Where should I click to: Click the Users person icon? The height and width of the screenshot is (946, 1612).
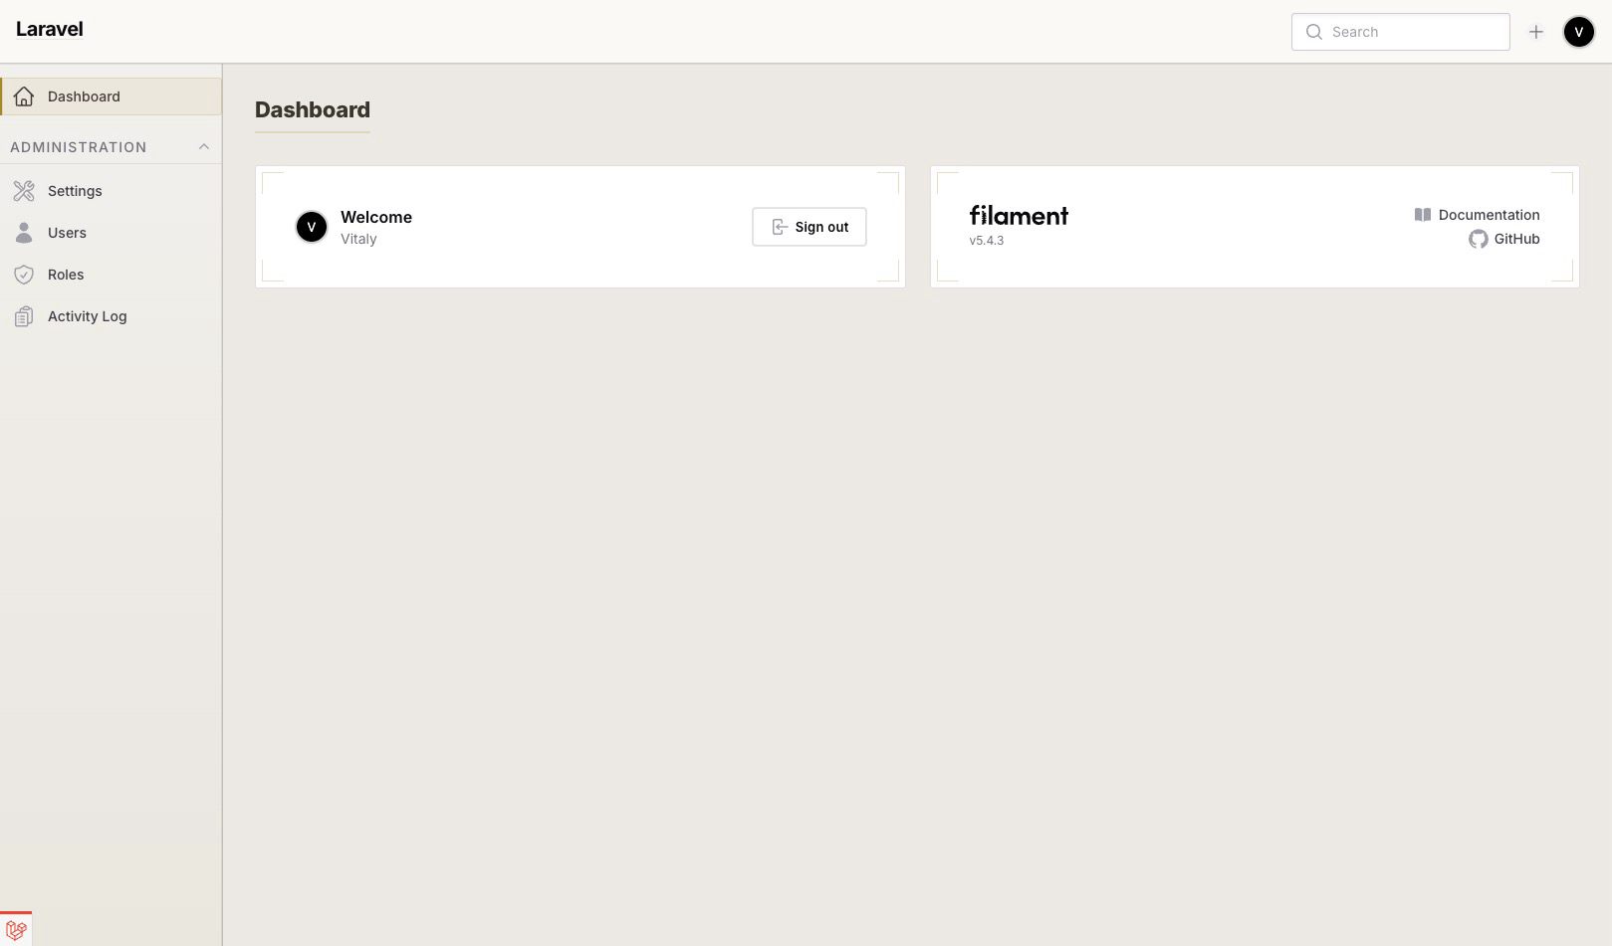[x=24, y=233]
